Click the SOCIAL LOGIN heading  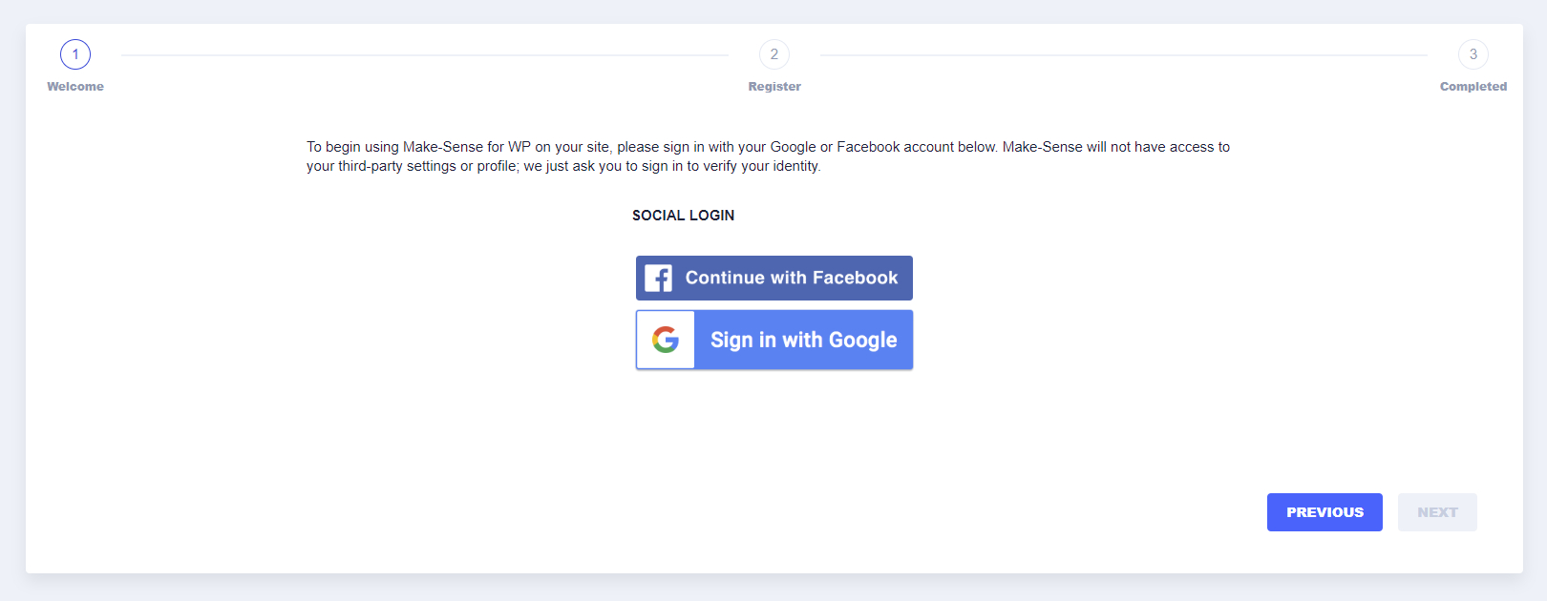(684, 216)
